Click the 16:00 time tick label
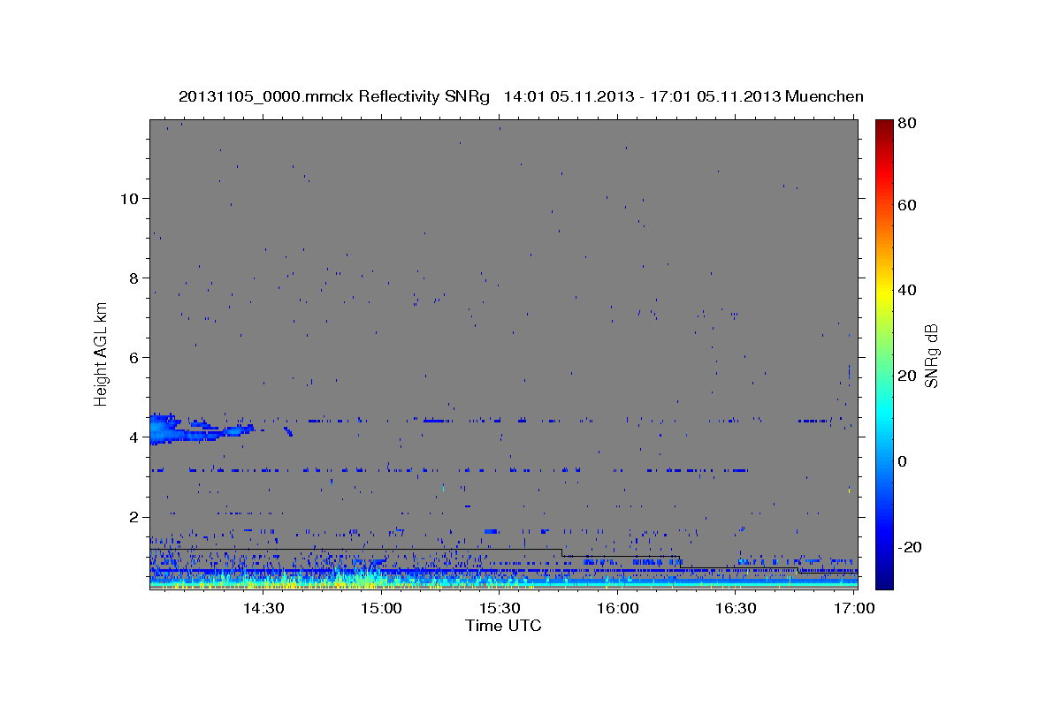The width and height of the screenshot is (1061, 707). pyautogui.click(x=617, y=609)
